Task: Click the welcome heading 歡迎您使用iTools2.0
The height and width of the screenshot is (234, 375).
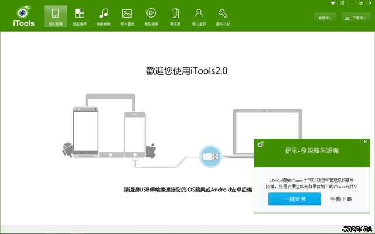Action: coord(187,71)
